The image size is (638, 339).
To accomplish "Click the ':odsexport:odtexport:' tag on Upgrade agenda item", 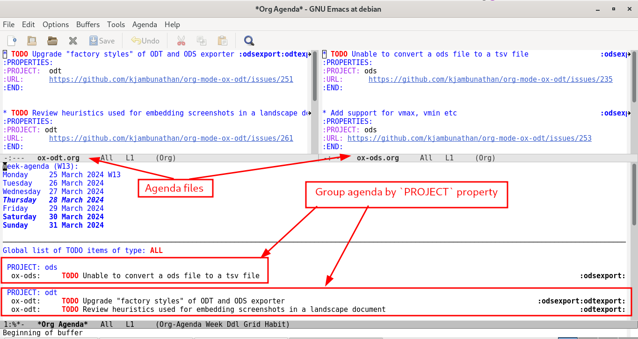I will coord(581,301).
